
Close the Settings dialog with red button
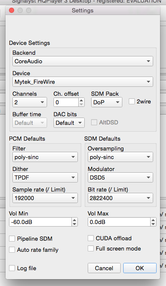(12, 10)
